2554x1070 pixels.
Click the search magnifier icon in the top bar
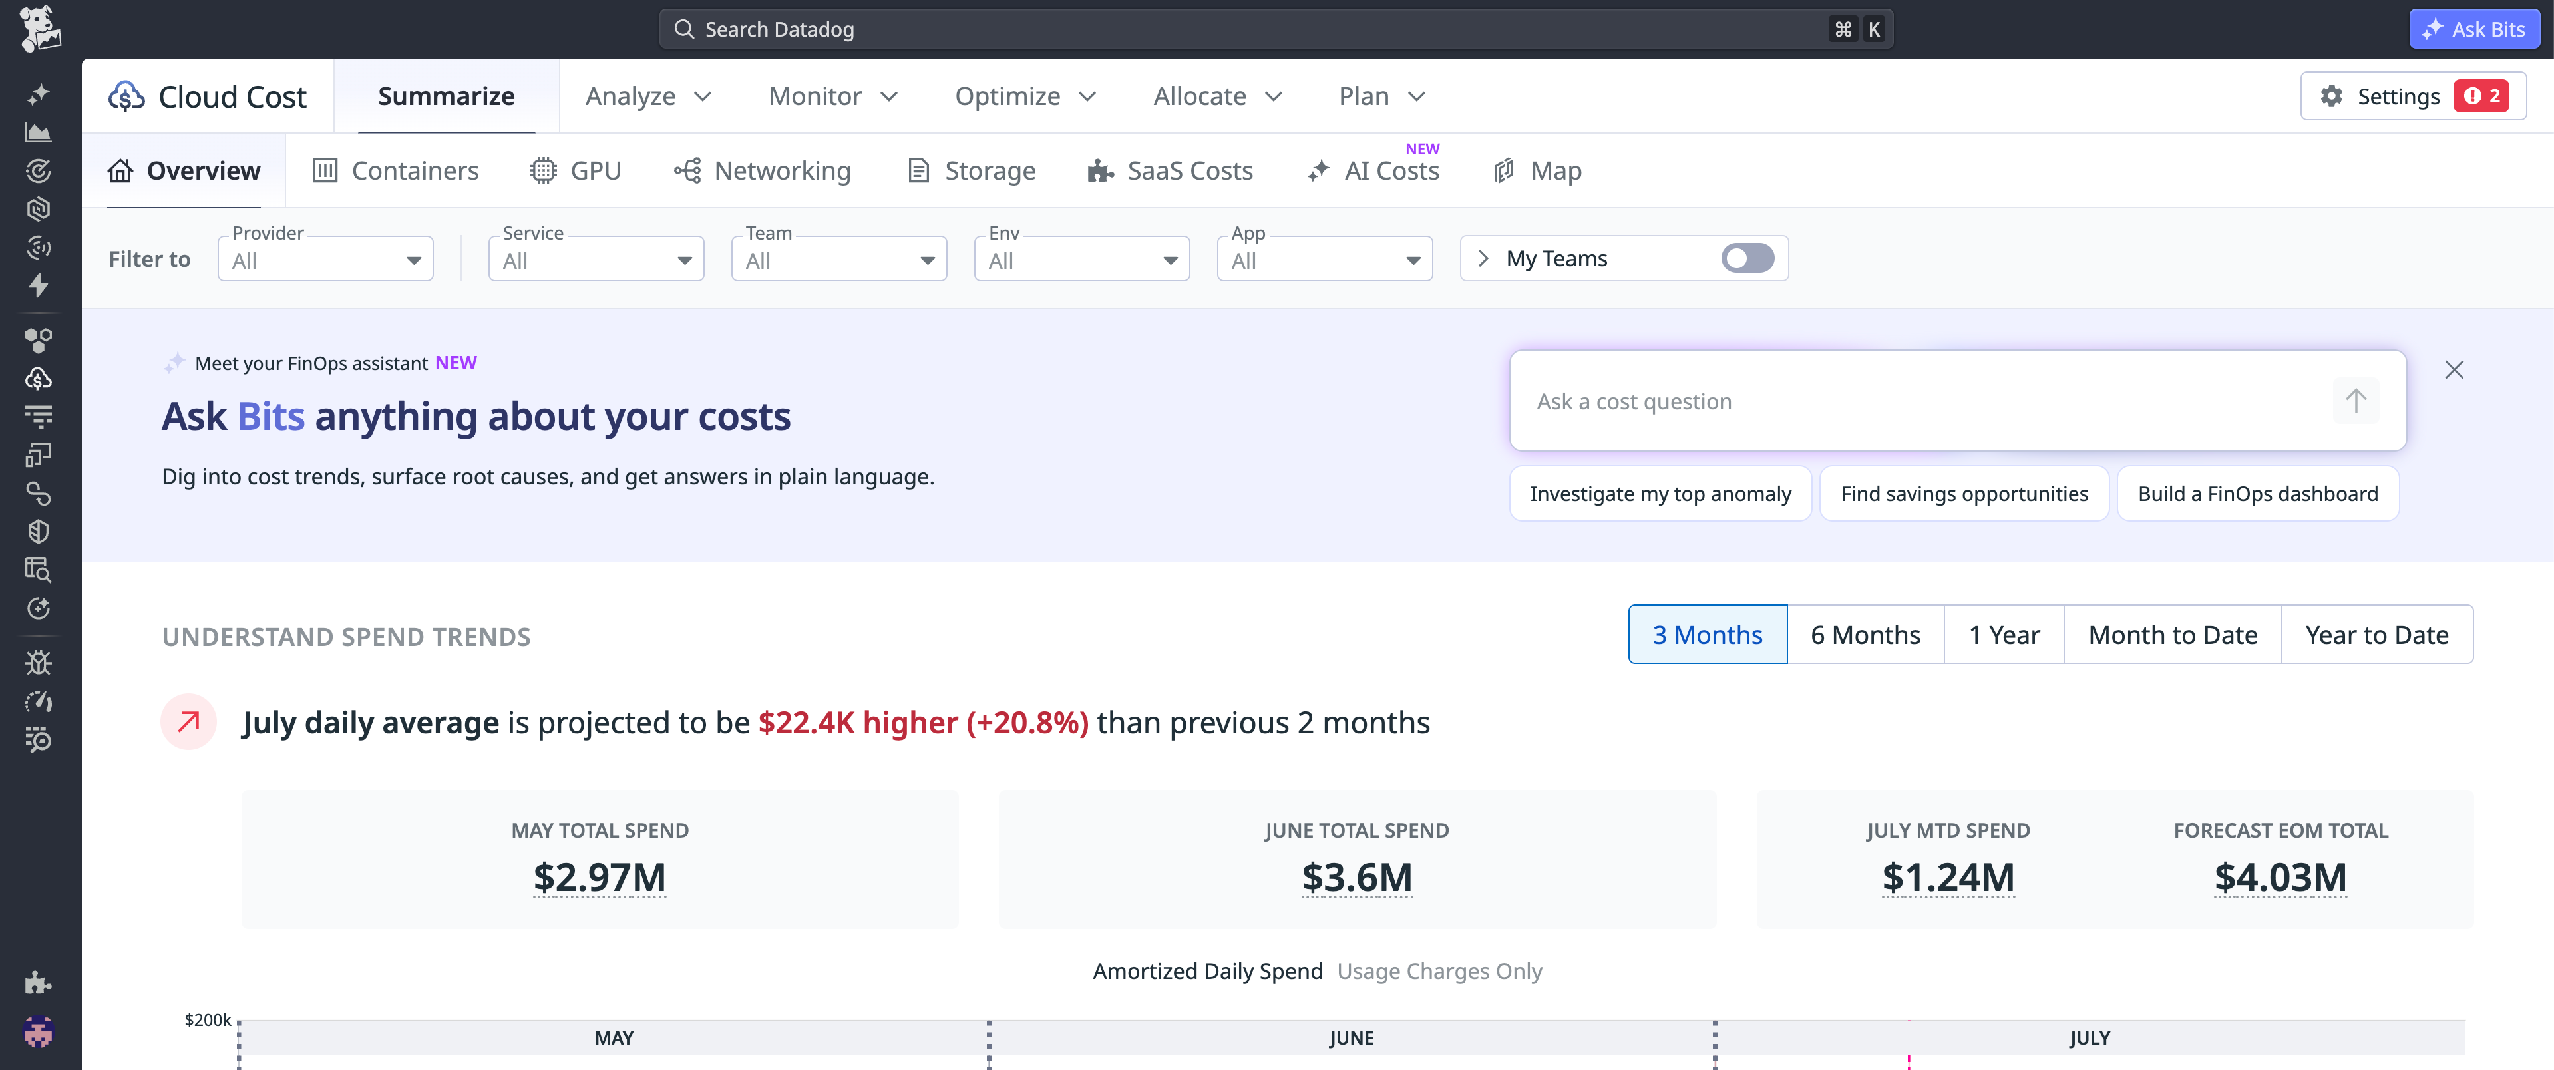pos(684,29)
